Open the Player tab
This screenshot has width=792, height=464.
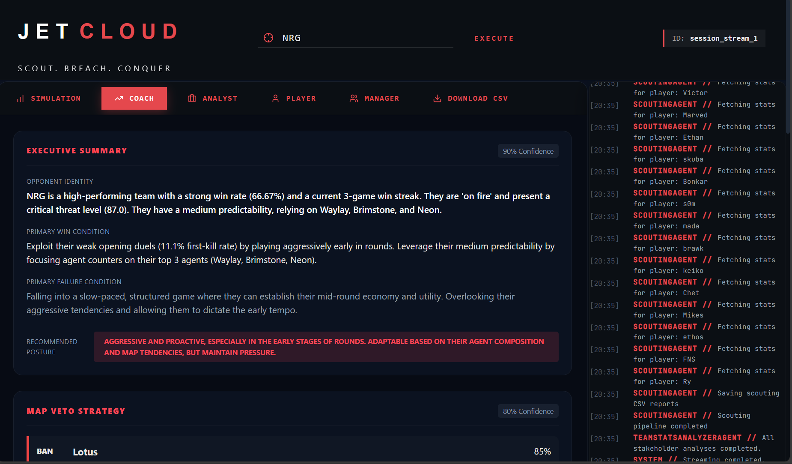point(294,99)
